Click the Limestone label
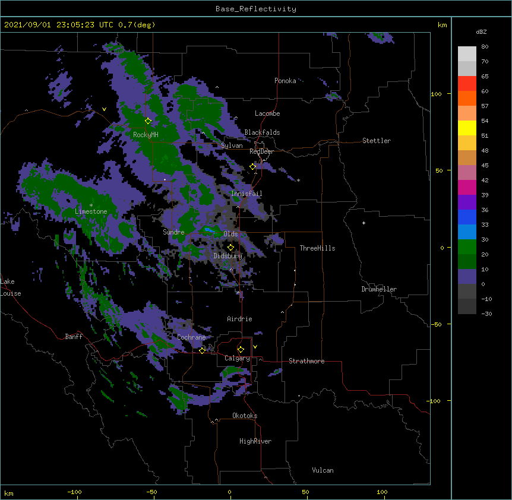This screenshot has height=500, width=512. point(91,211)
